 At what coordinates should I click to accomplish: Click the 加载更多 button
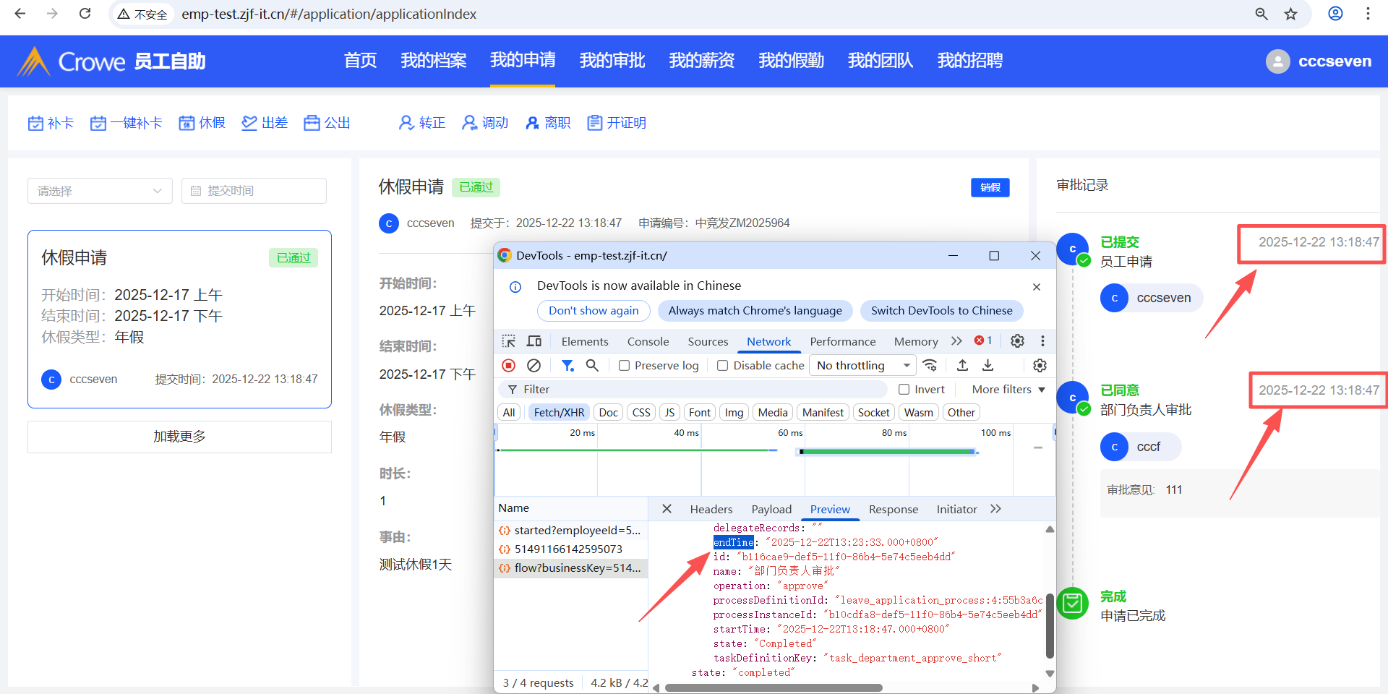(179, 437)
